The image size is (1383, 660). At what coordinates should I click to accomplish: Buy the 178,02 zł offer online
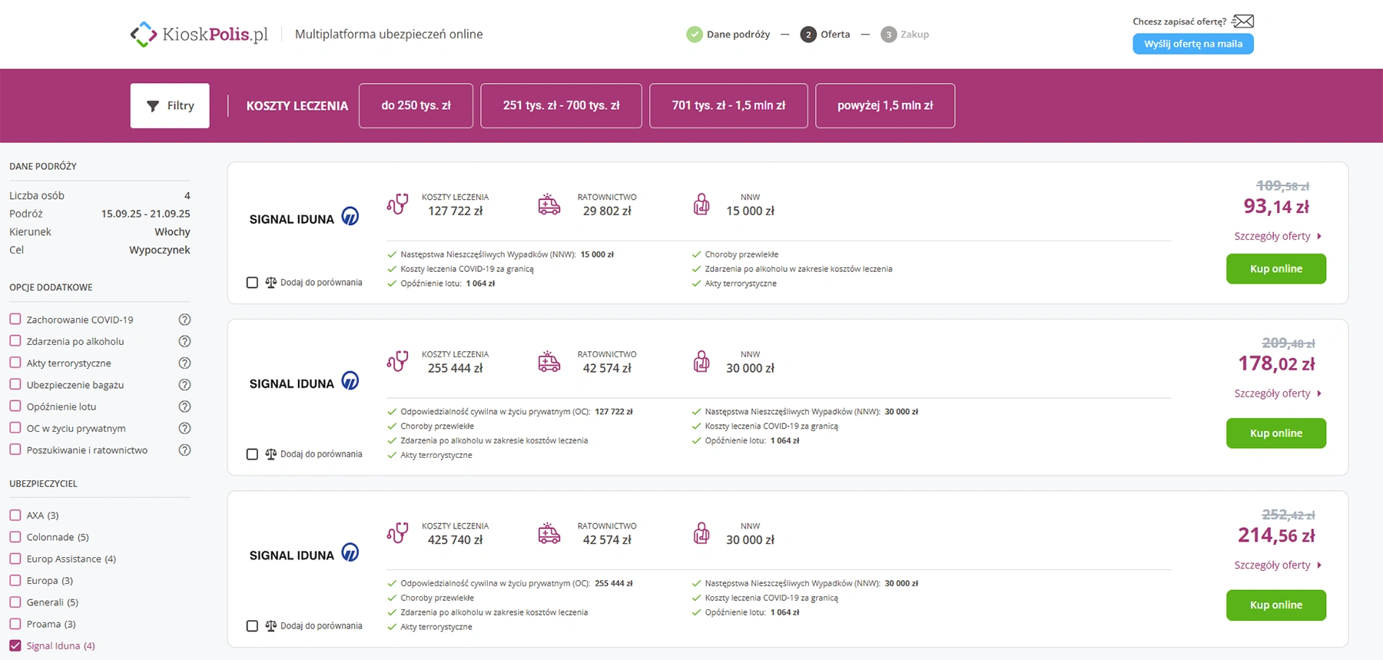(x=1276, y=433)
